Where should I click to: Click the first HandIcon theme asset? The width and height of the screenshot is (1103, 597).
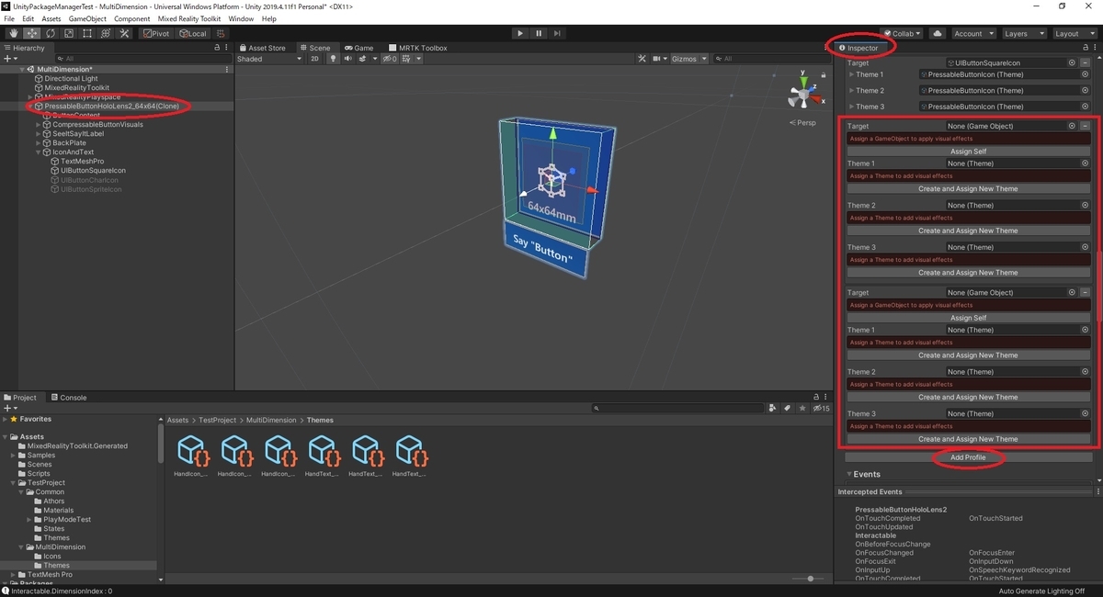tap(191, 456)
